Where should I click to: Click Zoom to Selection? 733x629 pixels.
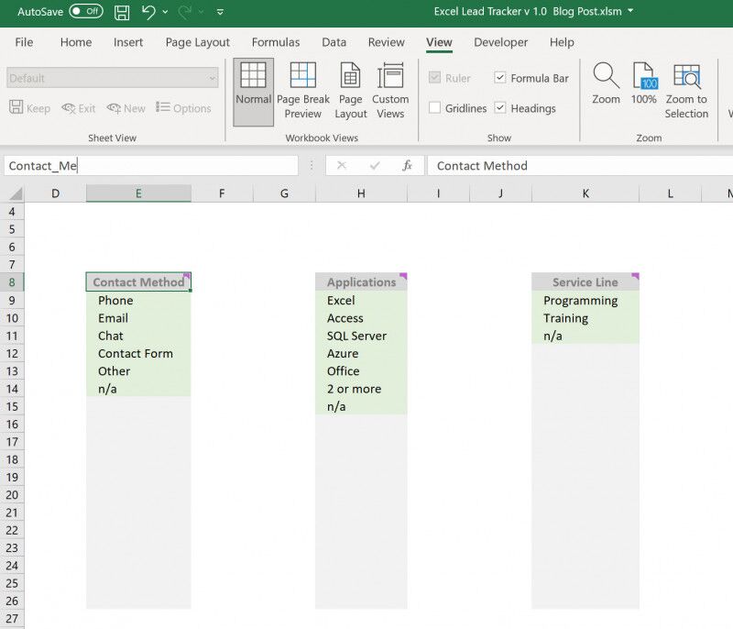click(687, 89)
